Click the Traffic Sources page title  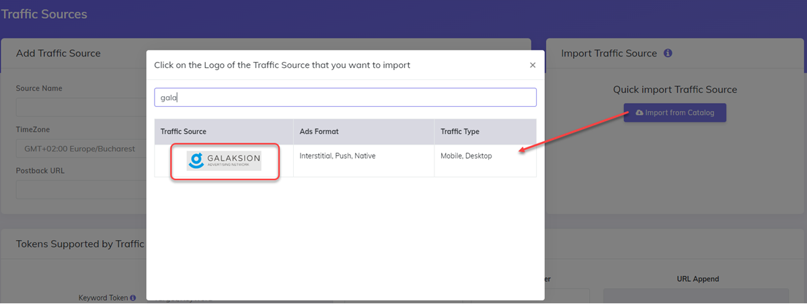[x=44, y=14]
